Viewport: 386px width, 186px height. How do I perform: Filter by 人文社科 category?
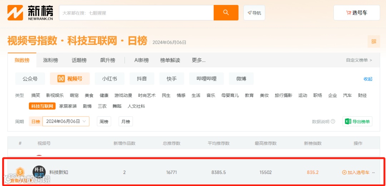coord(136,106)
